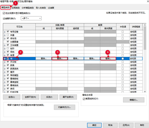Image resolution: width=149 pixels, height=128 pixels.
Task: Click transparency 替换 button for 墙
Action: coord(76,59)
